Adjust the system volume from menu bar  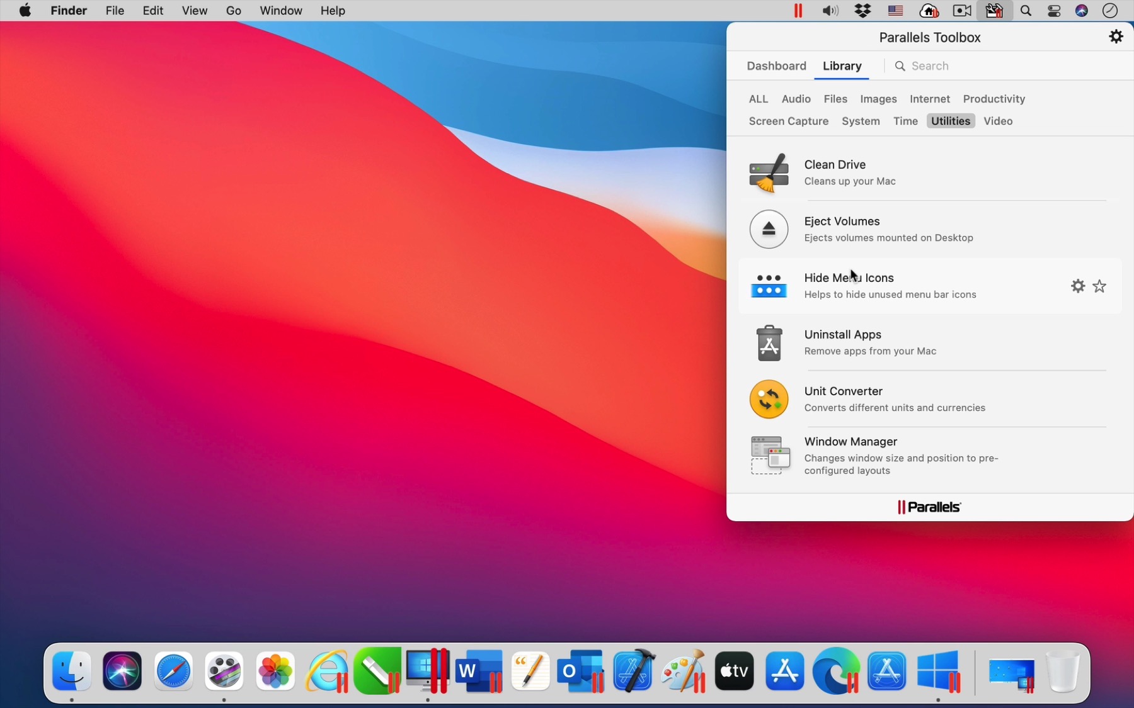(x=830, y=10)
